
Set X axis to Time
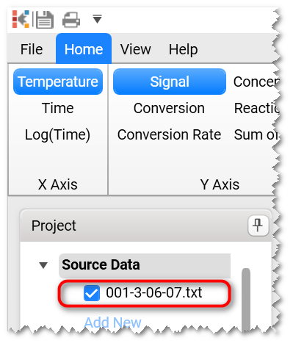pyautogui.click(x=58, y=108)
